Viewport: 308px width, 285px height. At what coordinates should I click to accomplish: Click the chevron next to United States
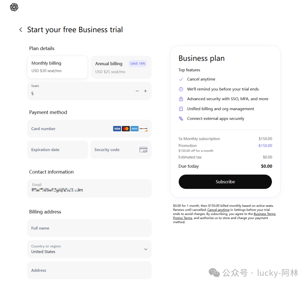coord(146,249)
